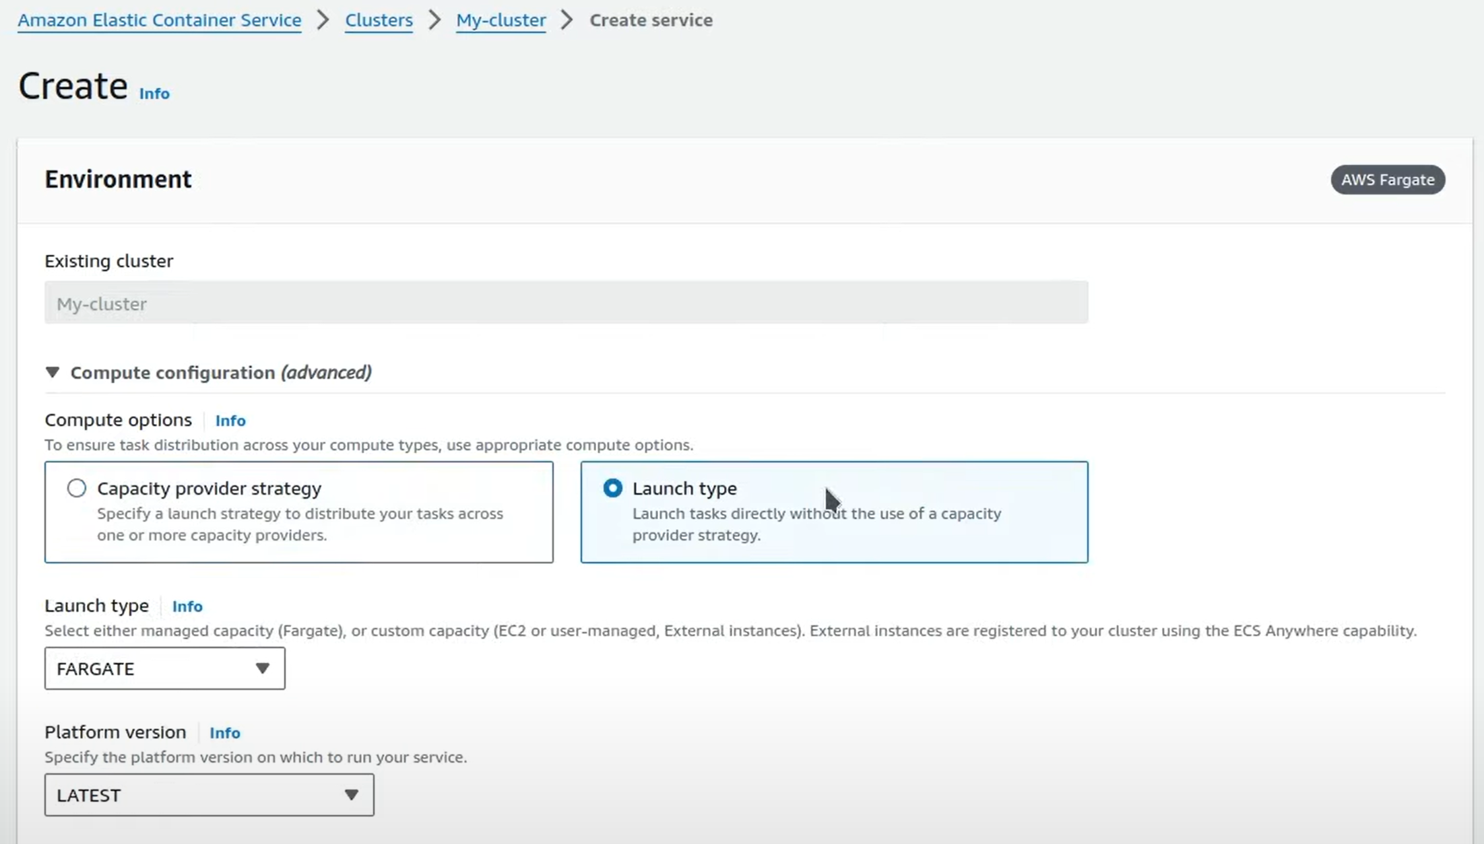The width and height of the screenshot is (1484, 844).
Task: Click the FARGATE dropdown arrow icon
Action: tap(263, 668)
